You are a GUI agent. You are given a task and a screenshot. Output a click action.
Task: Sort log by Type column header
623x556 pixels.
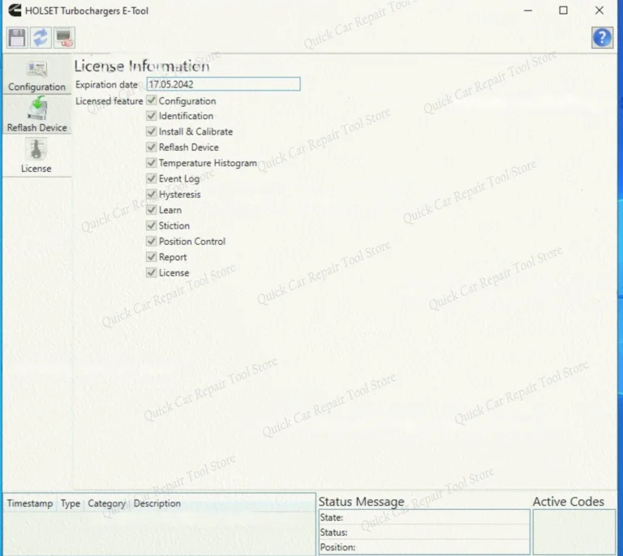(71, 503)
